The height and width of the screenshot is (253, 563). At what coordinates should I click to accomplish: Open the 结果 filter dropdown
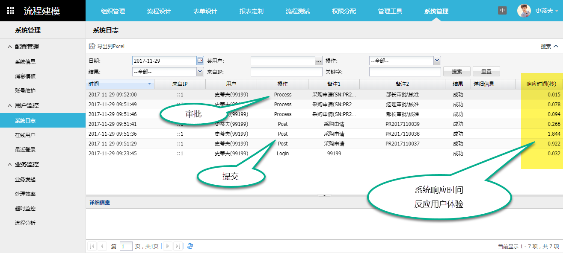click(200, 72)
